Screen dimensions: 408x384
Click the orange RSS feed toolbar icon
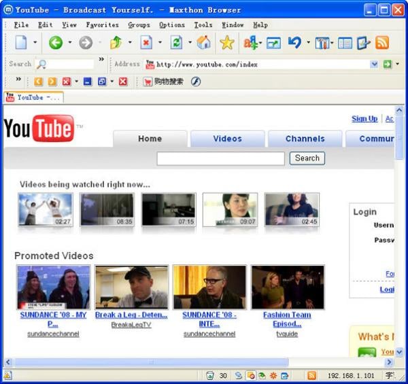pos(382,43)
